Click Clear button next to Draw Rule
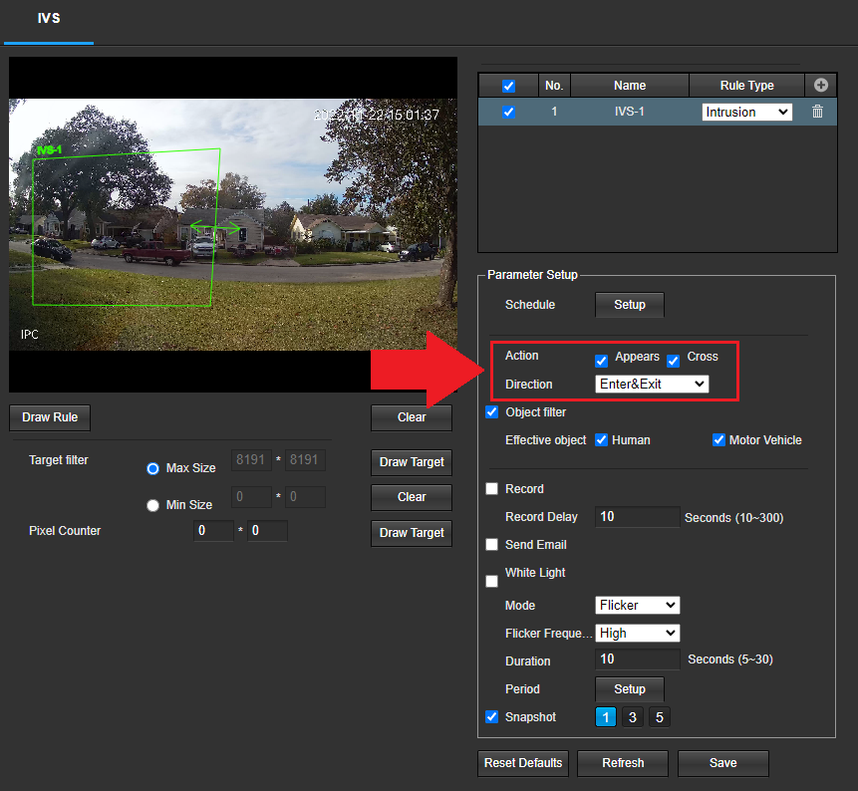Image resolution: width=858 pixels, height=791 pixels. point(412,417)
